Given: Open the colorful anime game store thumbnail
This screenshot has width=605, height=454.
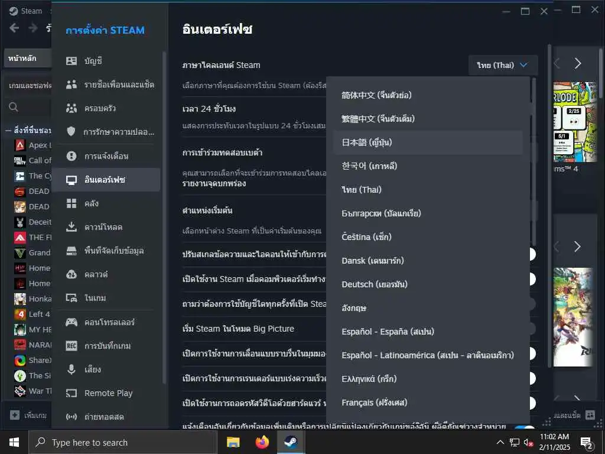Looking at the screenshot, I should coord(573,317).
